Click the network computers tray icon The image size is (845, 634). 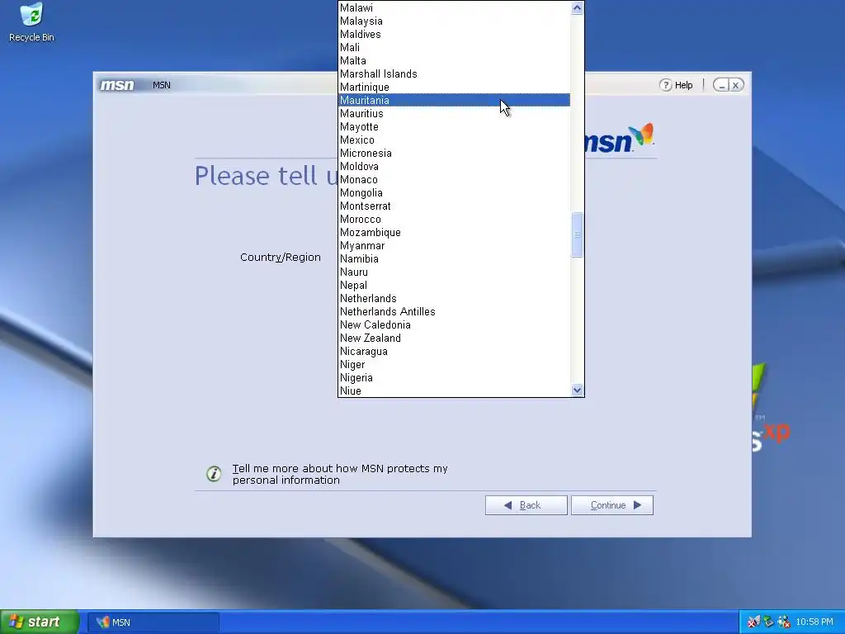pos(768,622)
